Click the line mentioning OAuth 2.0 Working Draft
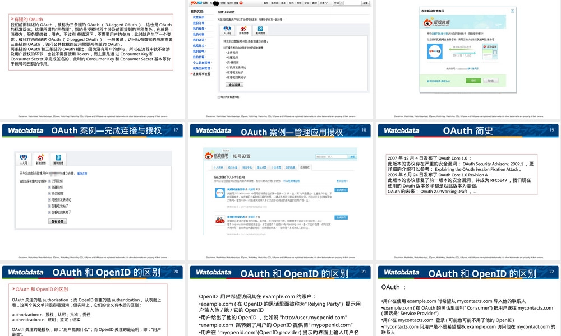Viewport: 561px width, 336px height. point(432,192)
